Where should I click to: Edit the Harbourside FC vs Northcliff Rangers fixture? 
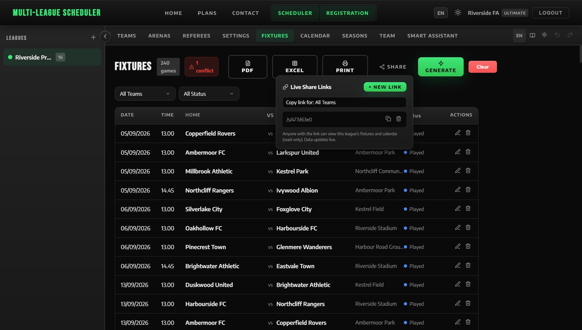coord(458,303)
